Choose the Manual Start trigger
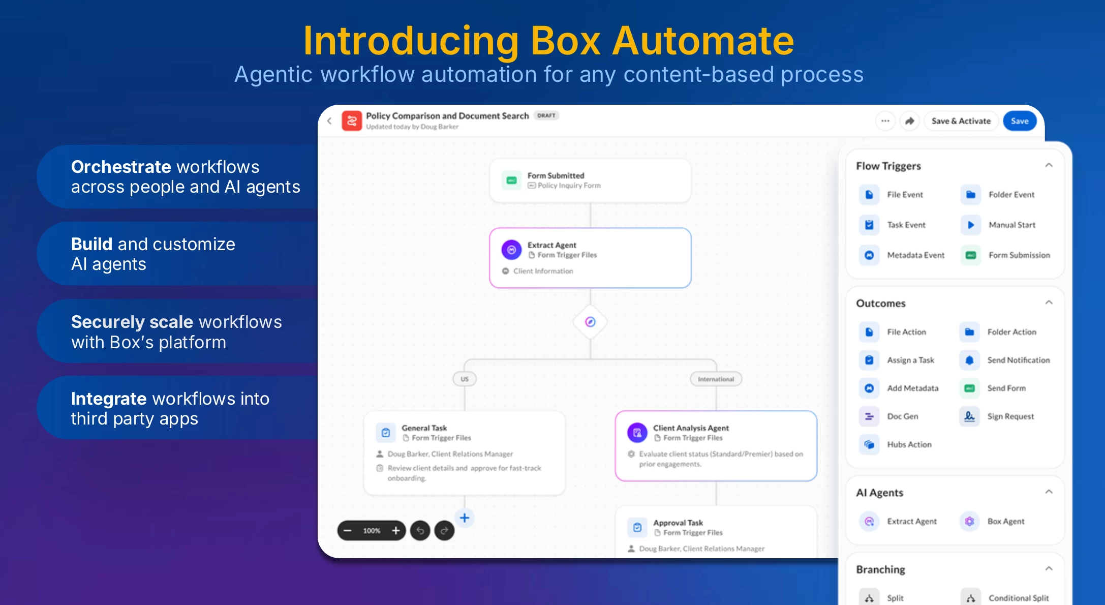1105x605 pixels. click(x=1011, y=225)
